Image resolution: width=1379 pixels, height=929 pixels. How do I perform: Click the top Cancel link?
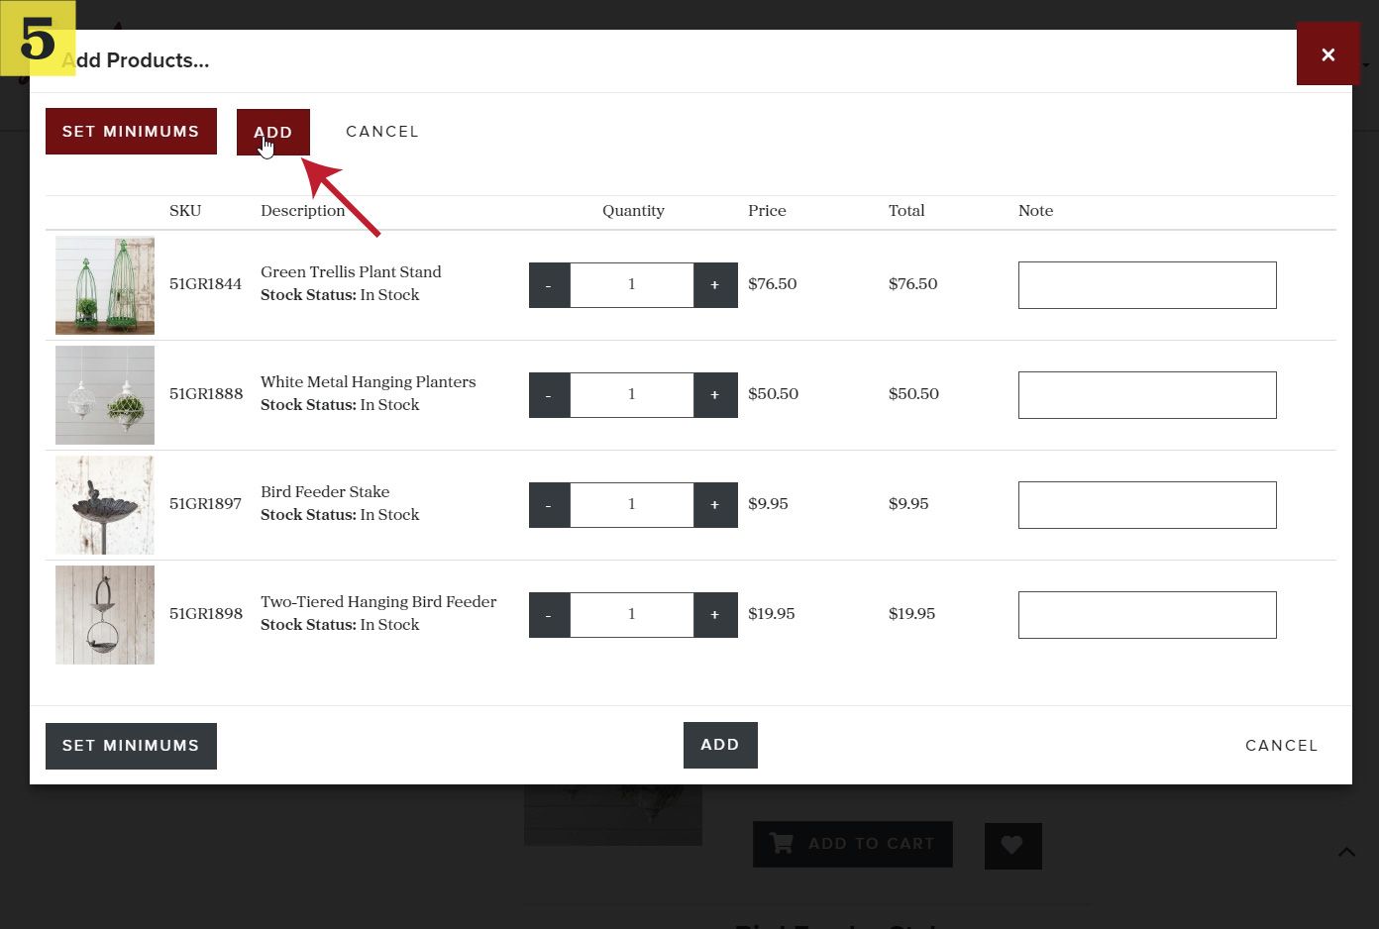click(x=382, y=132)
